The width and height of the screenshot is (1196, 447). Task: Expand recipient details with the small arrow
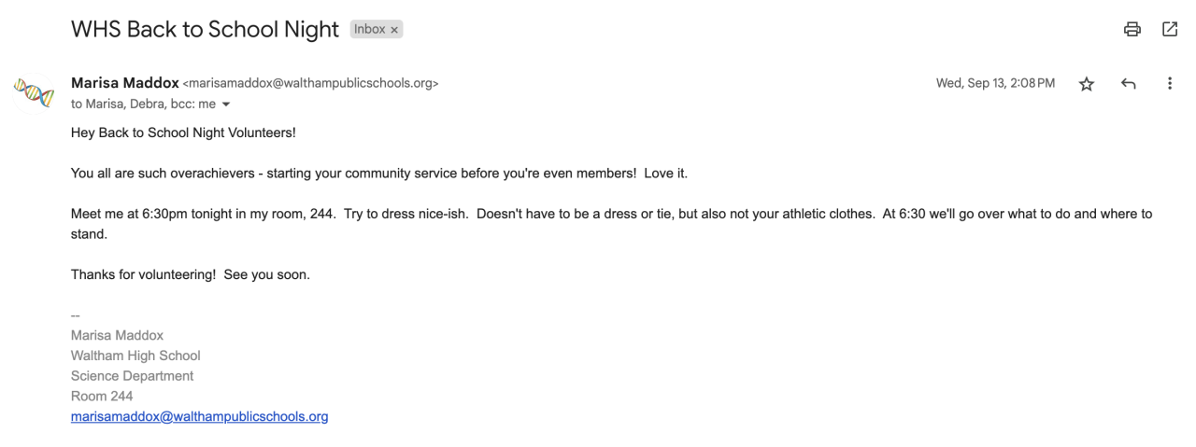pos(226,105)
